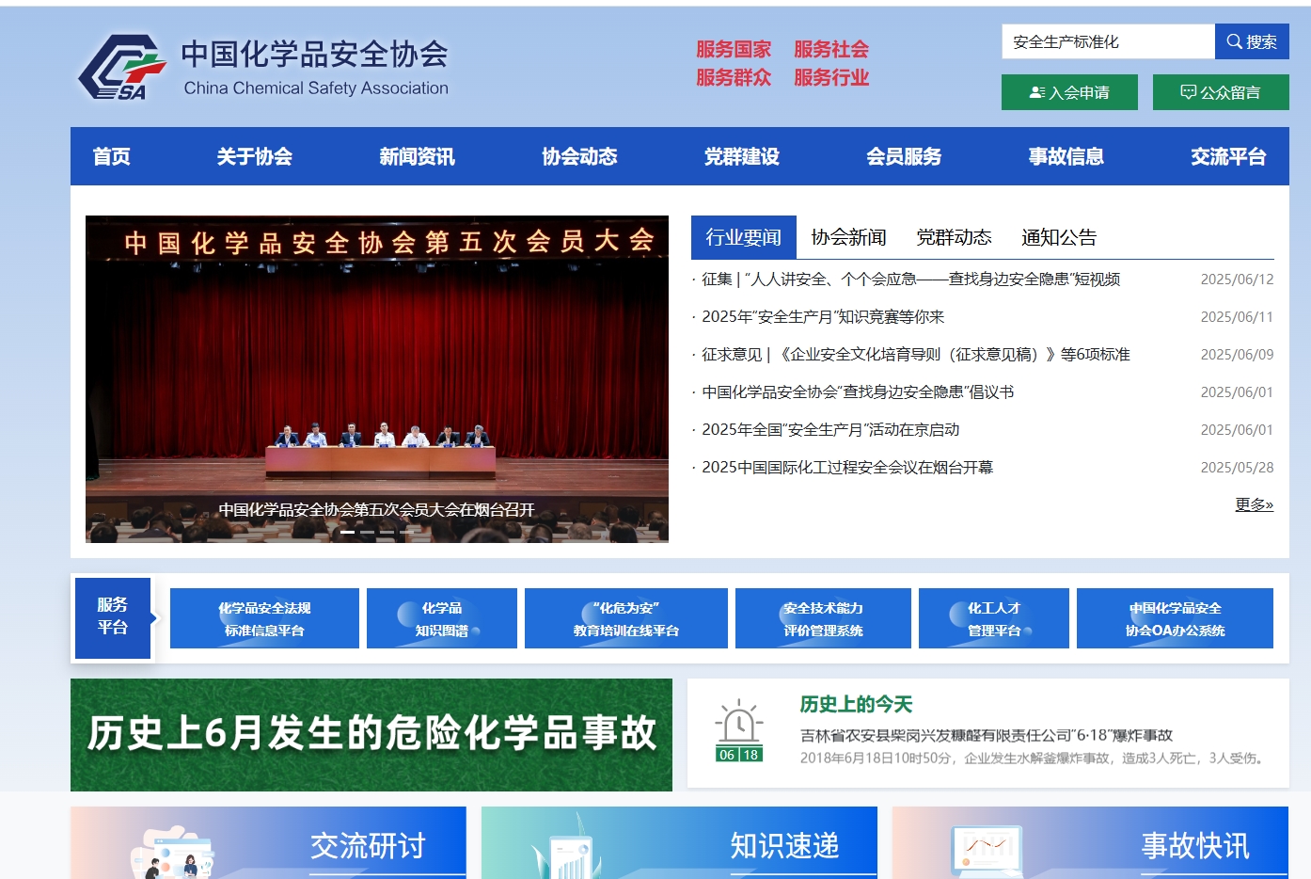Open the 党群建设 navigation menu
The width and height of the screenshot is (1311, 879).
[x=742, y=156]
